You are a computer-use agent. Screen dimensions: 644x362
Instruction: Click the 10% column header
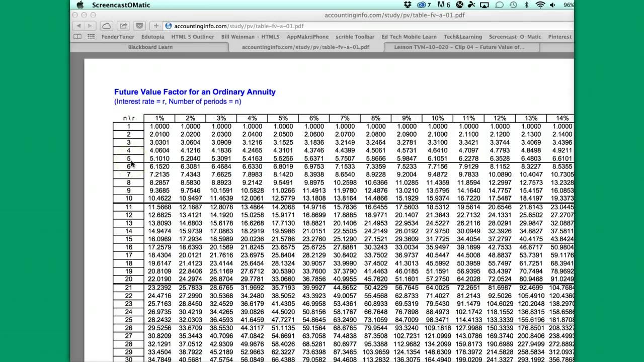437,118
